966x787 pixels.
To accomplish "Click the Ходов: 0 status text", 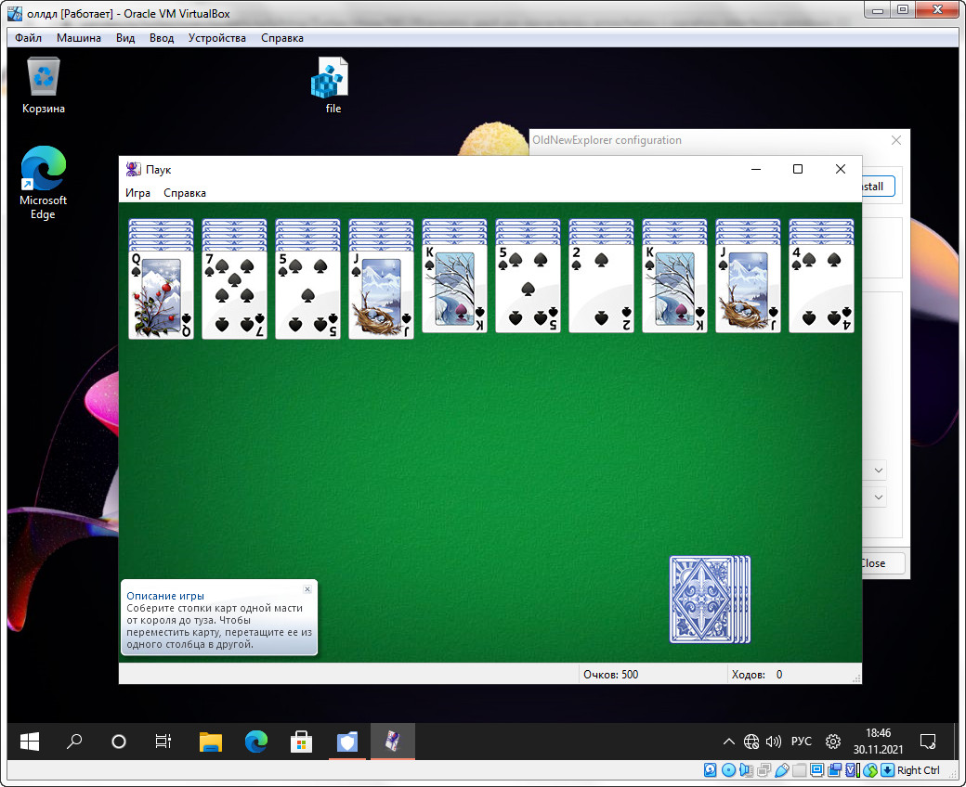I will coord(756,675).
